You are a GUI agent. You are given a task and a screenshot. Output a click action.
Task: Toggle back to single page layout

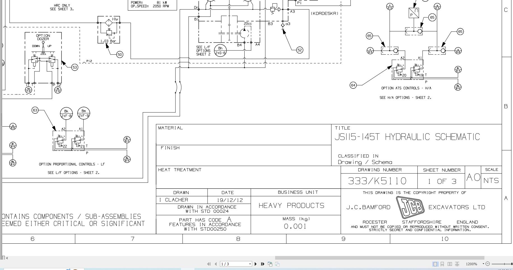pos(435,264)
